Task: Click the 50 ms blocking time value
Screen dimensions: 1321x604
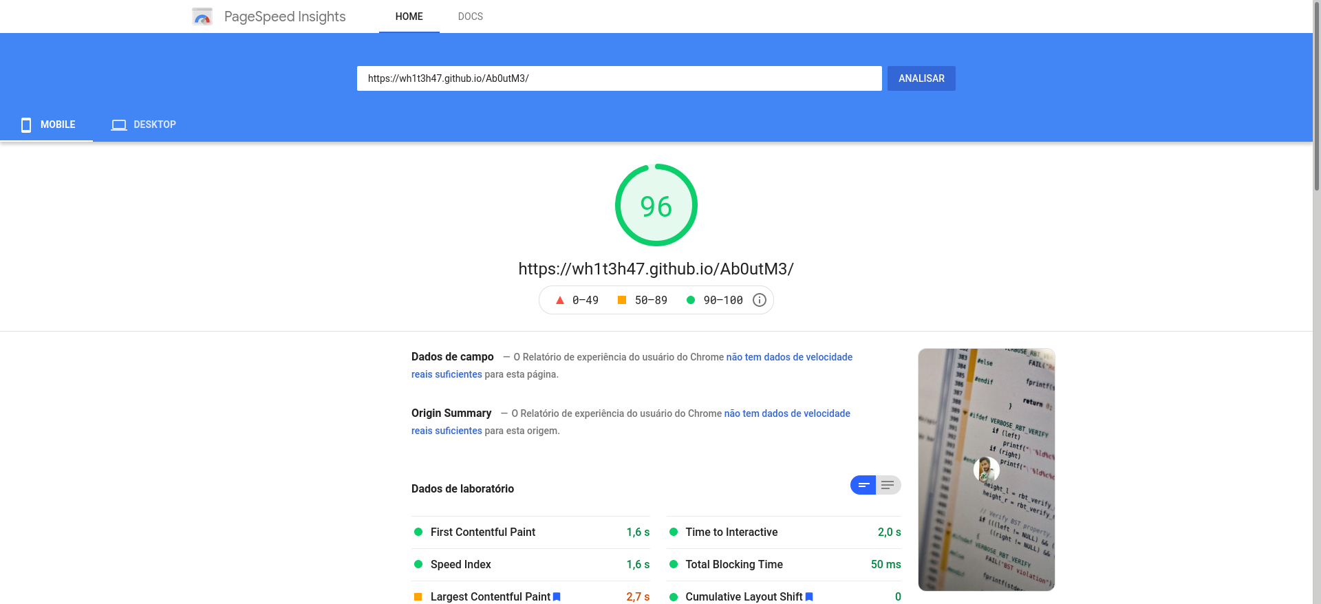Action: pyautogui.click(x=886, y=565)
